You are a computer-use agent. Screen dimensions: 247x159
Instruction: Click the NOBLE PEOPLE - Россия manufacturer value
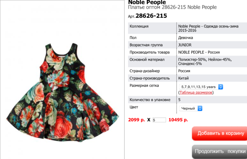199,52
